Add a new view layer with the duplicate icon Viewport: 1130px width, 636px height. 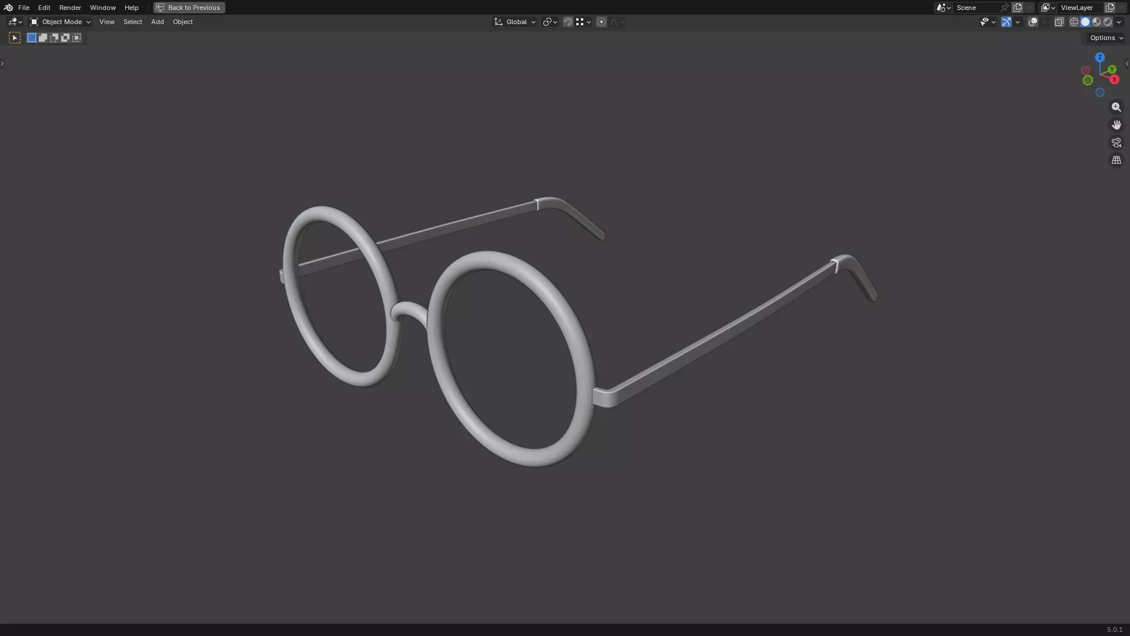click(1110, 8)
